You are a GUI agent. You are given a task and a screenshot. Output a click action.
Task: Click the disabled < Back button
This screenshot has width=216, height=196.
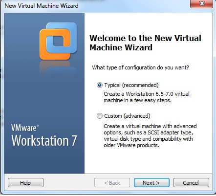[112, 183]
